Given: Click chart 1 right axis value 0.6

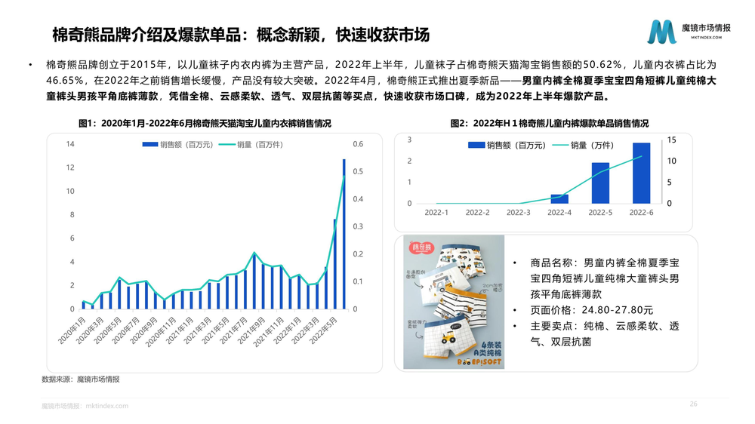Looking at the screenshot, I should [x=358, y=144].
